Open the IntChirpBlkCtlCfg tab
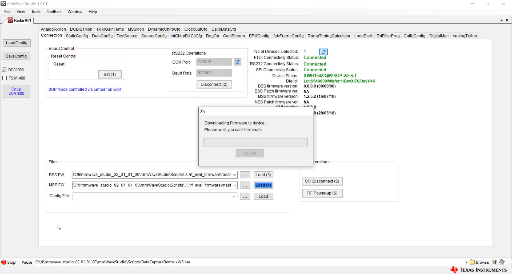 [x=186, y=36]
